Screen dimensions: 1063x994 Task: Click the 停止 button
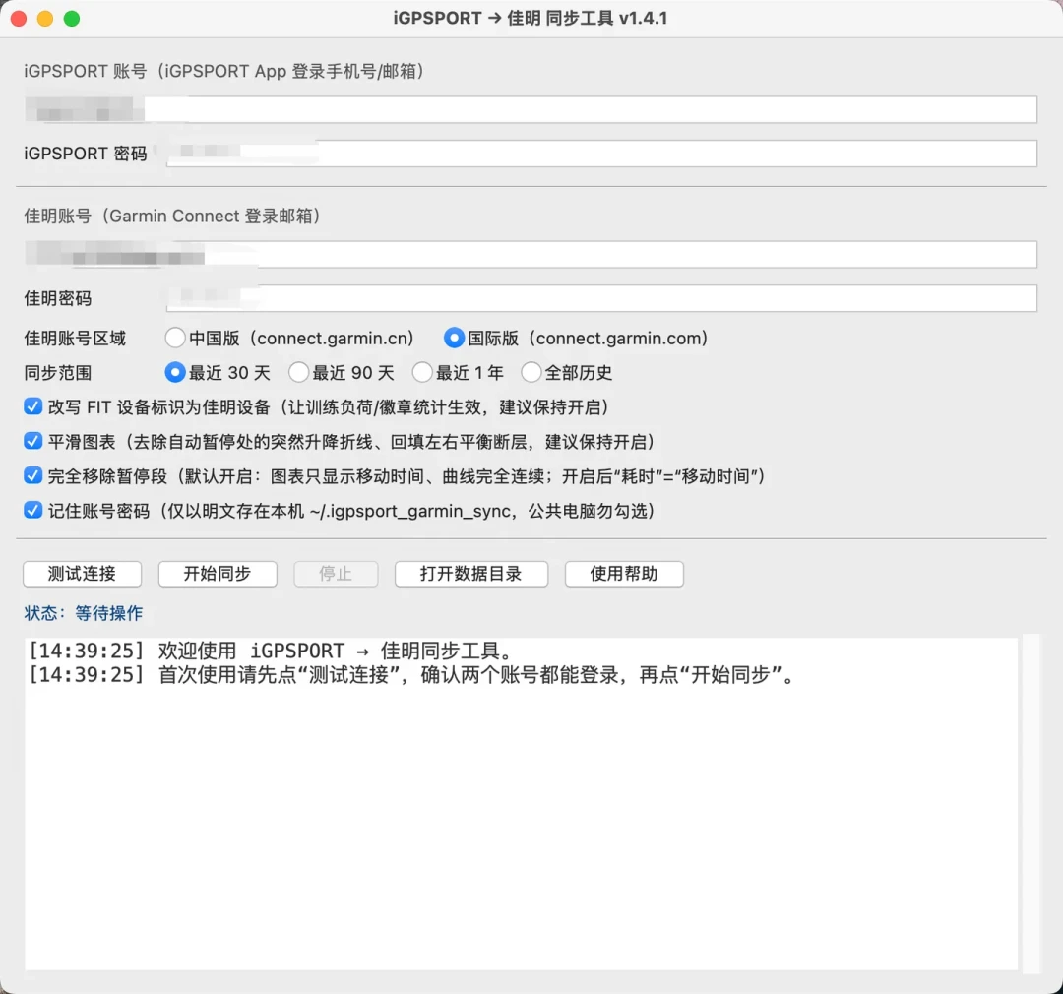pos(336,574)
